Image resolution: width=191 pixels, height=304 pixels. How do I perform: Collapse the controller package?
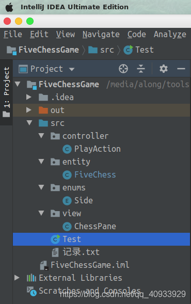(41, 136)
